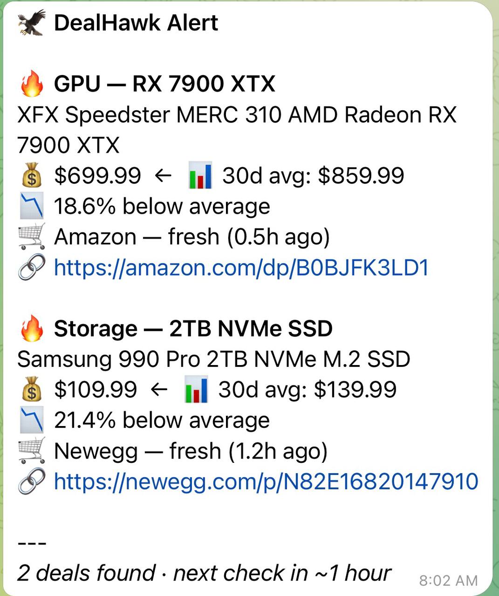Click the fire emoji next to GPU heading
Viewport: 499px width, 596px height.
32,84
